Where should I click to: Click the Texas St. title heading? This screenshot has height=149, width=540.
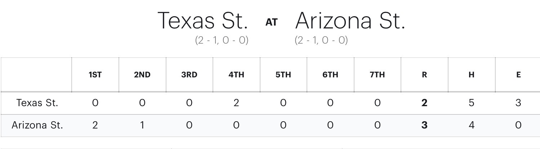coord(203,21)
